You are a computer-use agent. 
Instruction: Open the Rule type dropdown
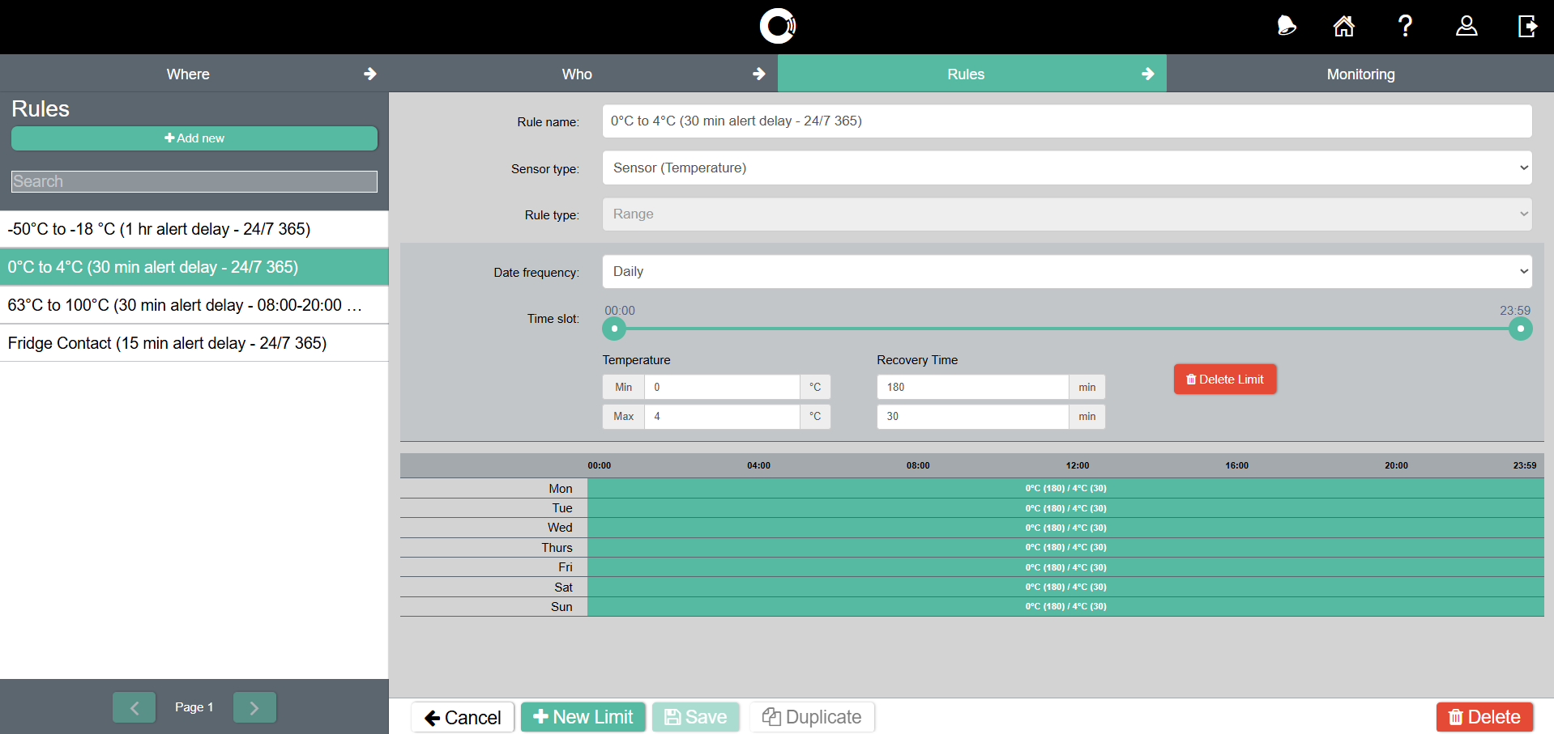coord(1066,214)
